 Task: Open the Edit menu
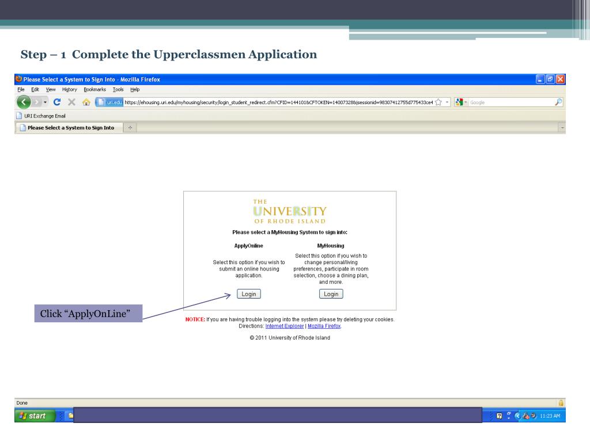click(35, 89)
